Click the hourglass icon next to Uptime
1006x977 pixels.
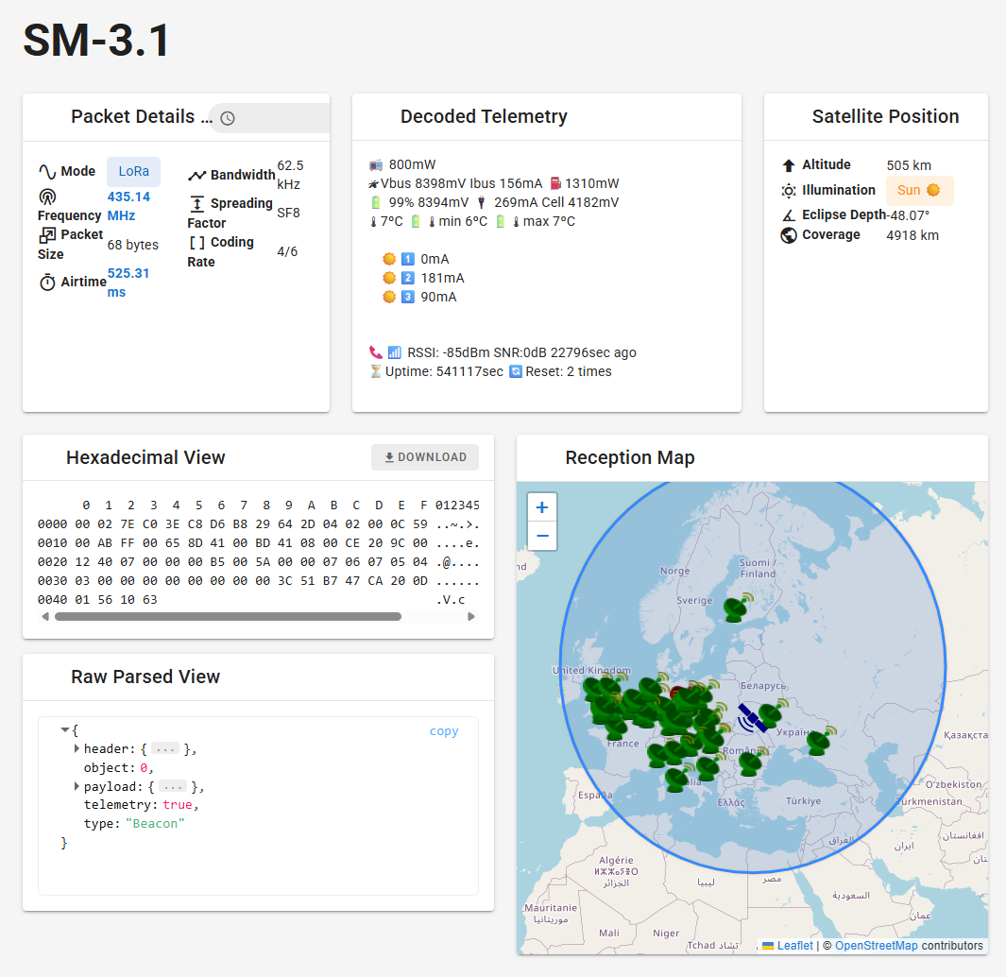click(x=376, y=370)
